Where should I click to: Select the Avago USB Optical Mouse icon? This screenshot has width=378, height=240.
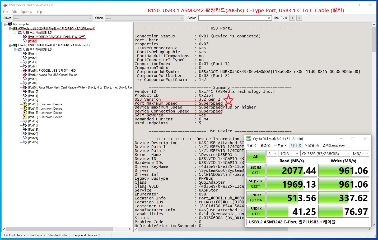point(25,75)
